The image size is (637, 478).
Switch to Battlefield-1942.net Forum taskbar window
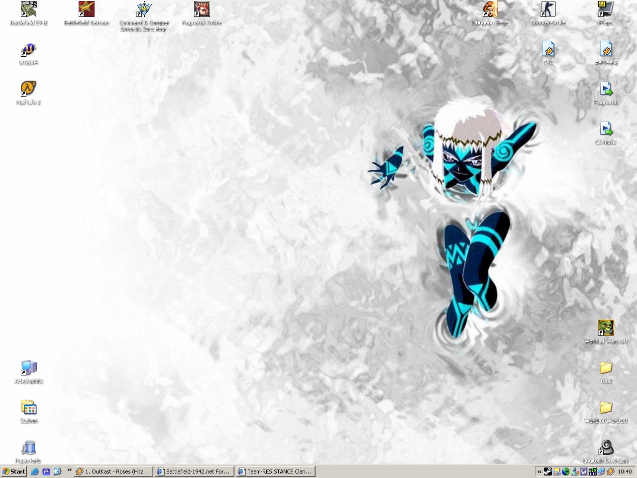click(194, 472)
